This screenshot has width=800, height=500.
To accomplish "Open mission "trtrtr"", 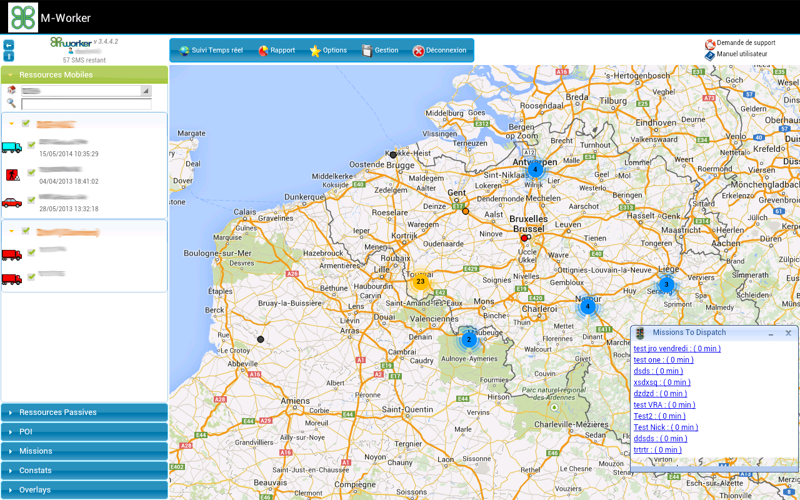I will (x=657, y=450).
